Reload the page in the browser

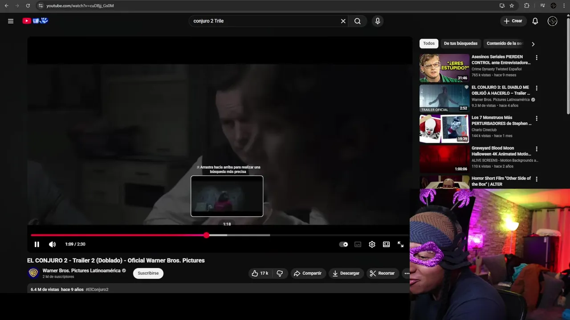click(x=28, y=6)
